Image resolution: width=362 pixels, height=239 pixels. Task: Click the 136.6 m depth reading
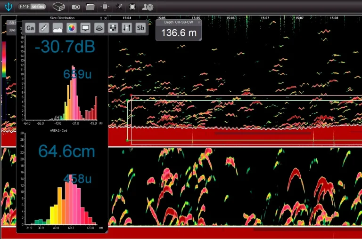179,33
